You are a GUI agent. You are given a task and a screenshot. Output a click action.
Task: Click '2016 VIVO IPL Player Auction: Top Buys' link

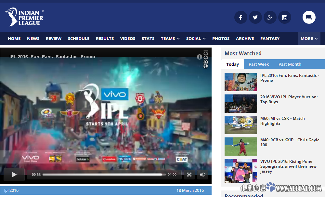[289, 99]
